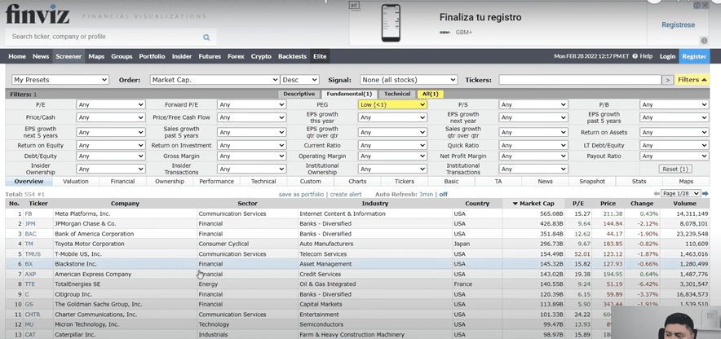Screen dimensions: 721x339
Task: Click the search magnifier icon
Action: click(x=206, y=37)
